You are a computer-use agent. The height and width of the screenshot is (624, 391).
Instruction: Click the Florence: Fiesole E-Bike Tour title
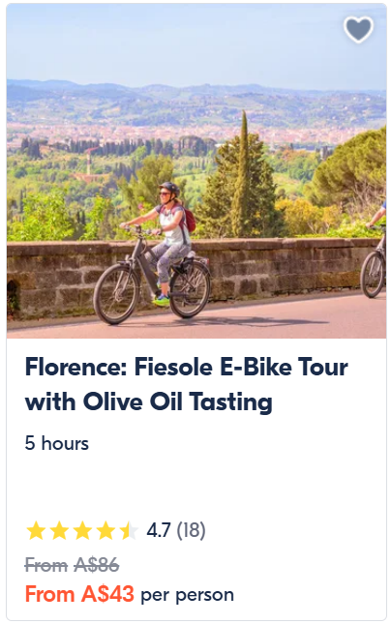187,367
